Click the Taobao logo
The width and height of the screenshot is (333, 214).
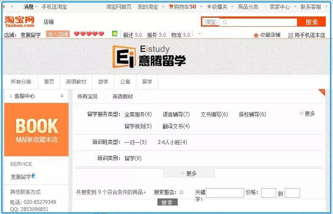pos(19,22)
